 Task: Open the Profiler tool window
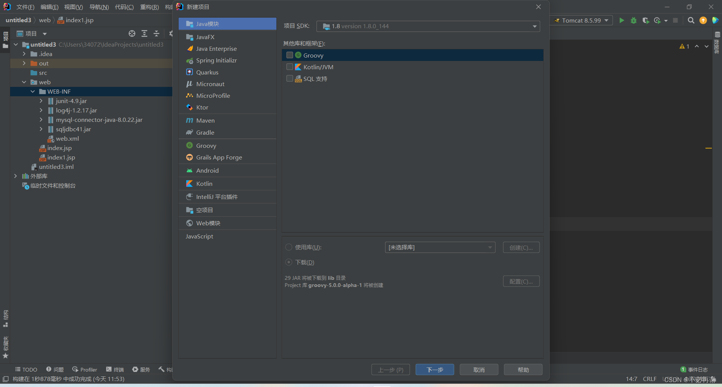pyautogui.click(x=85, y=369)
